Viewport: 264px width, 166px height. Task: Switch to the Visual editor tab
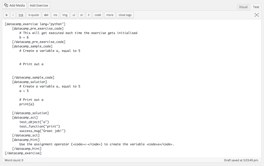click(x=243, y=7)
